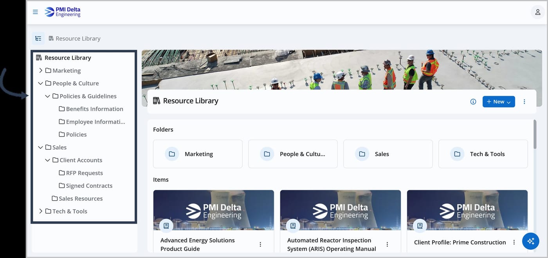Image resolution: width=548 pixels, height=258 pixels.
Task: Collapse the Policies & Guidelines chevron
Action: click(48, 96)
